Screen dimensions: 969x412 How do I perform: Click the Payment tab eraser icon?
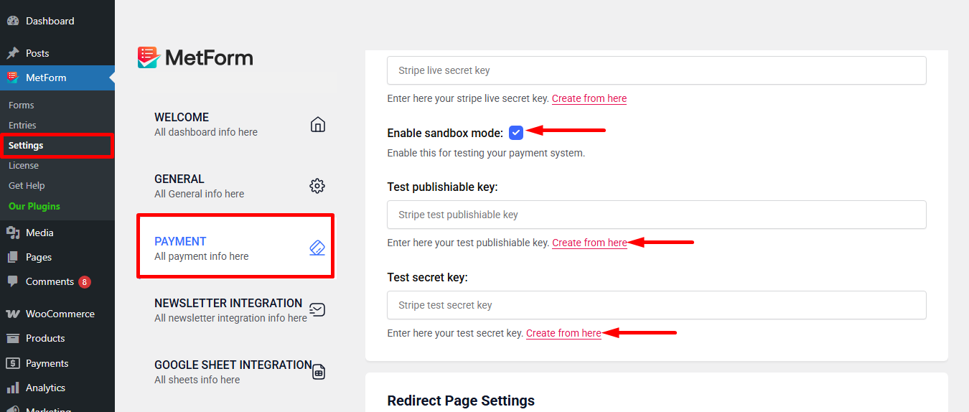click(x=317, y=248)
